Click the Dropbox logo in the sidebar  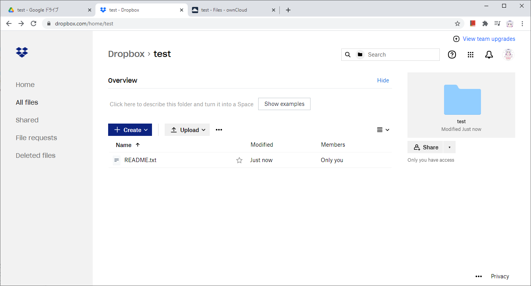pos(22,52)
